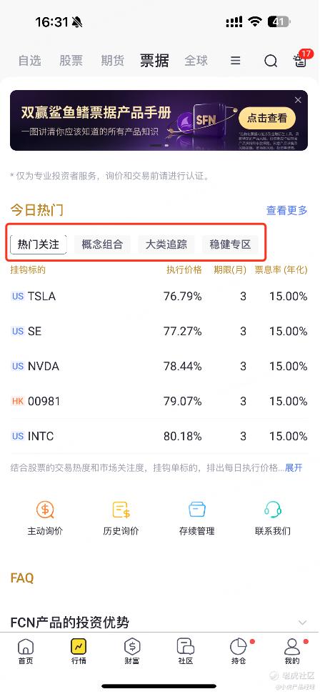Go to 首页 home icon
The width and height of the screenshot is (320, 694).
click(26, 652)
